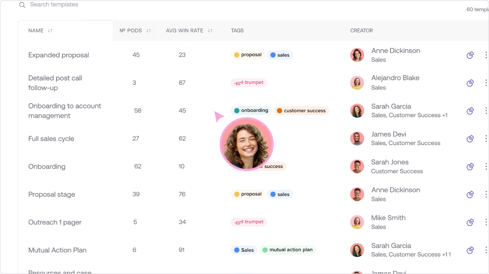Click creator name Sarah Jones
Screen dimensions: 489x274
tap(390, 162)
